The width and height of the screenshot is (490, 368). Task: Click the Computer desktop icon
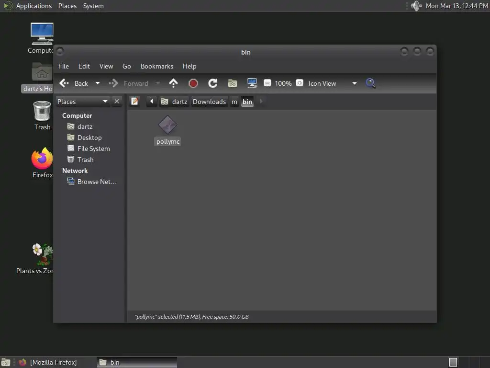[x=42, y=34]
